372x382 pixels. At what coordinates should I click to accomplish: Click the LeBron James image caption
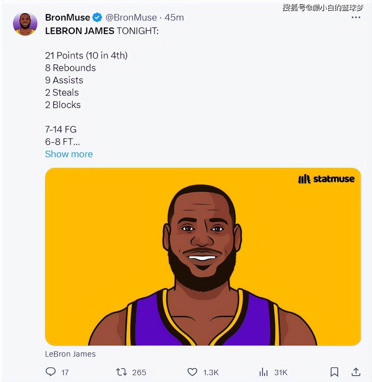(x=70, y=354)
